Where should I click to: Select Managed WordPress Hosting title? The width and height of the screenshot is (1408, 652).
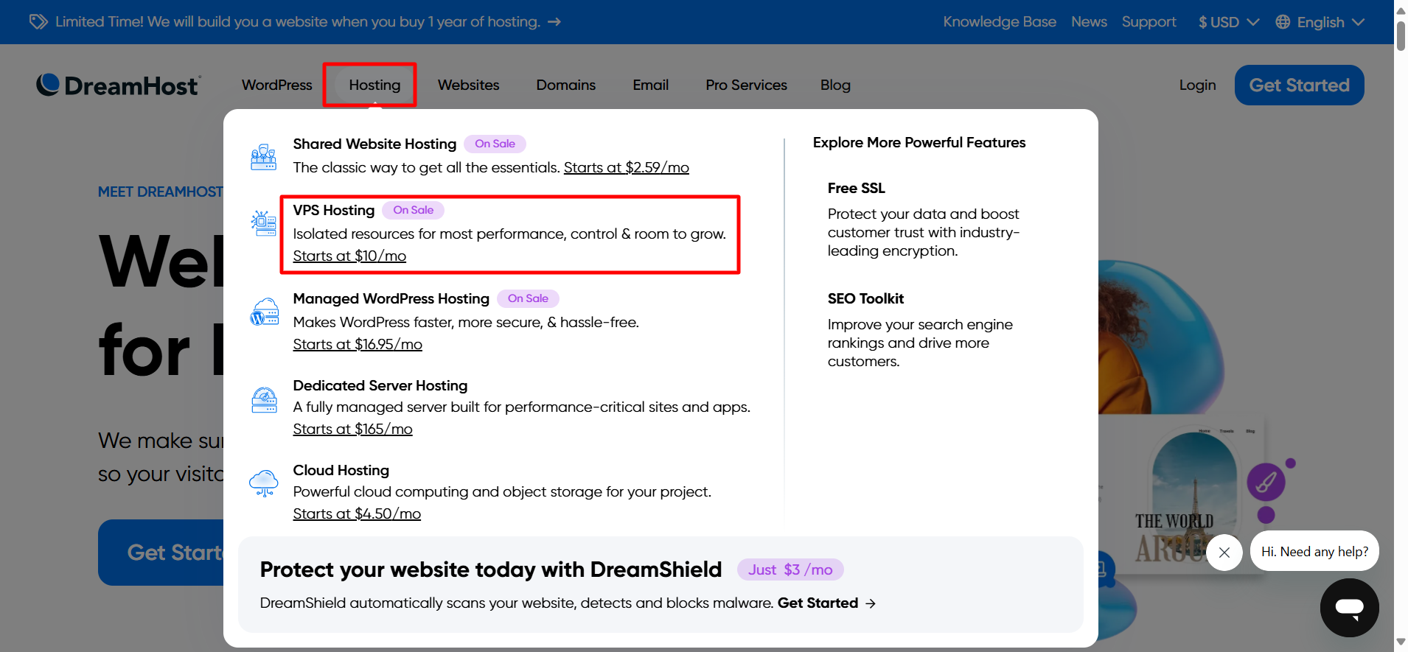pyautogui.click(x=391, y=298)
